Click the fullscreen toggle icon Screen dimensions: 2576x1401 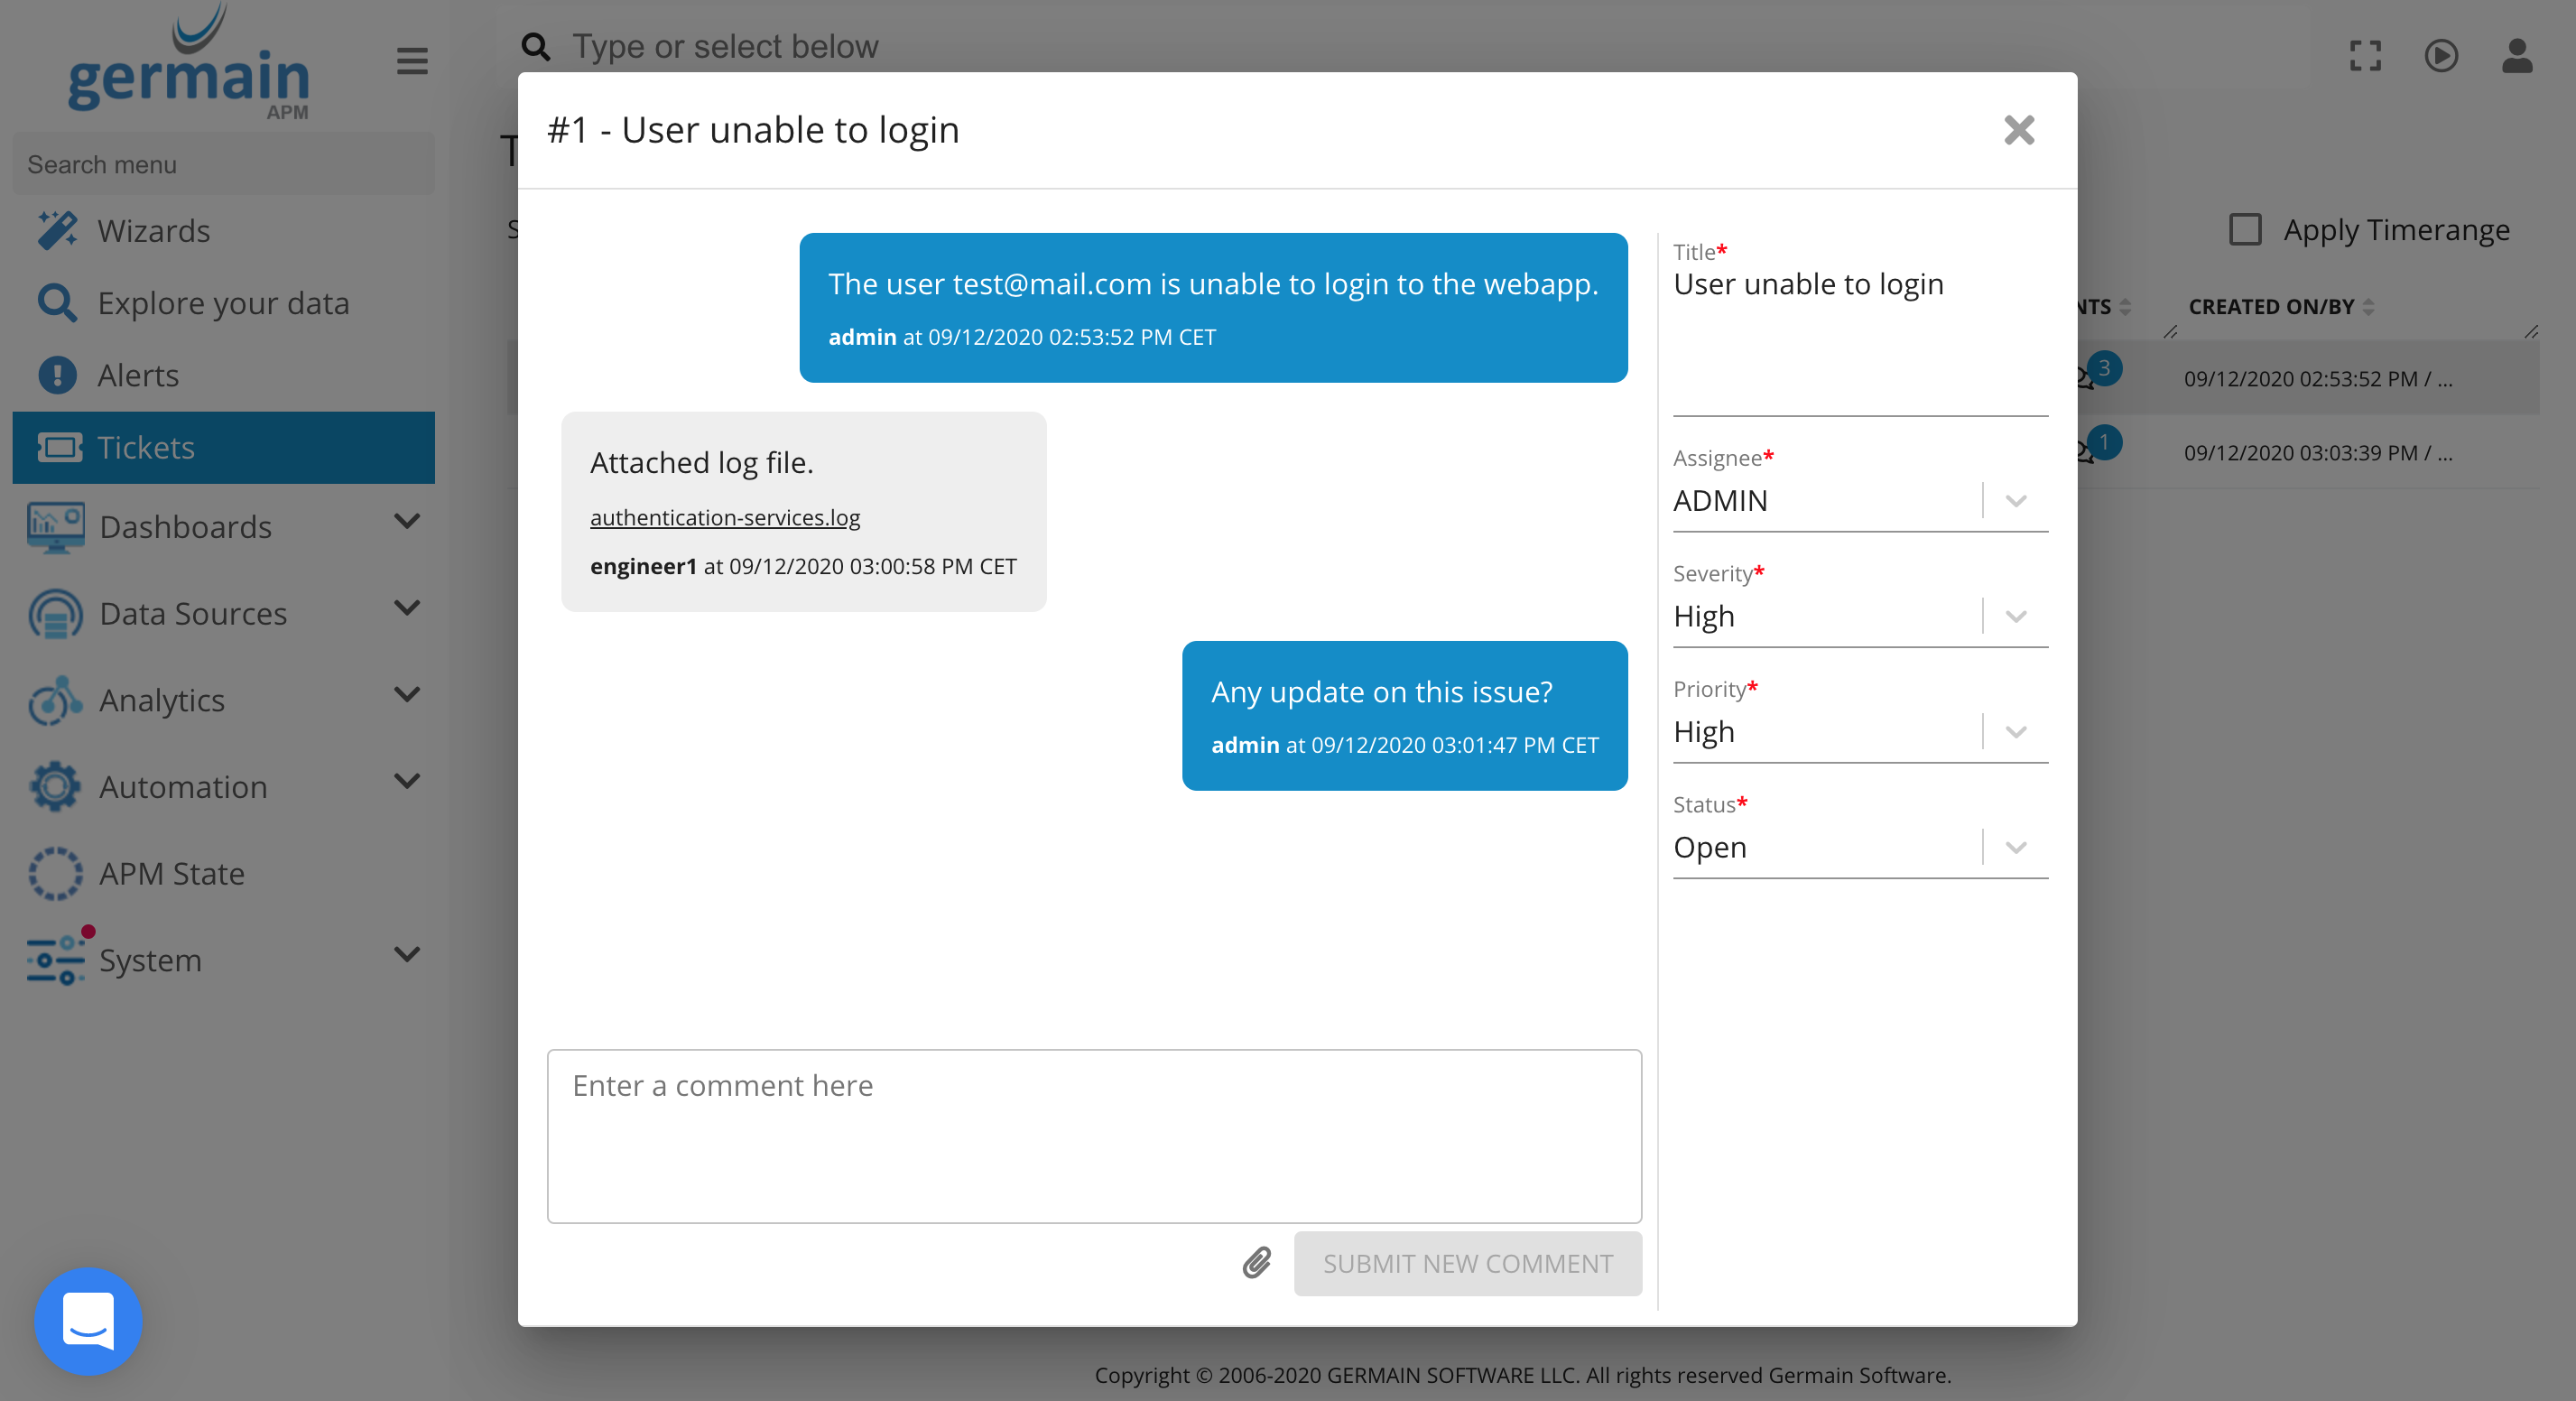tap(2365, 56)
